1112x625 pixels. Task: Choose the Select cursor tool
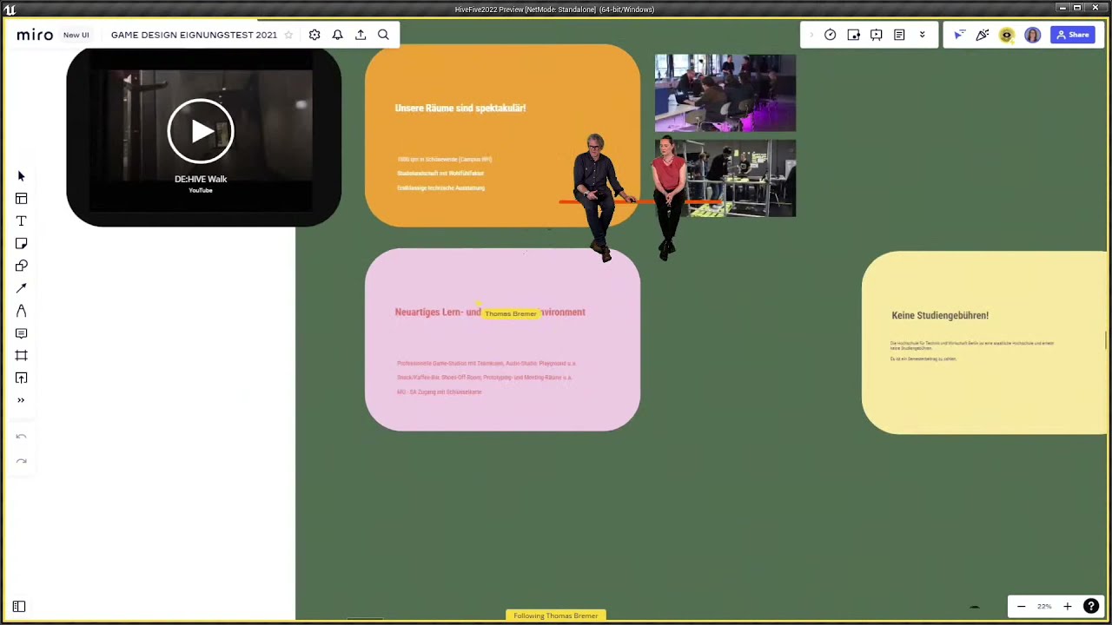[x=22, y=176]
